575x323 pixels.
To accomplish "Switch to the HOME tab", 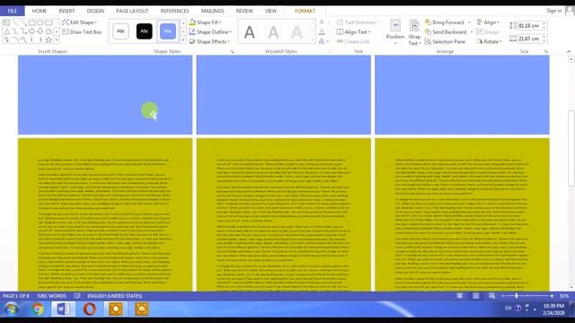I will point(39,11).
